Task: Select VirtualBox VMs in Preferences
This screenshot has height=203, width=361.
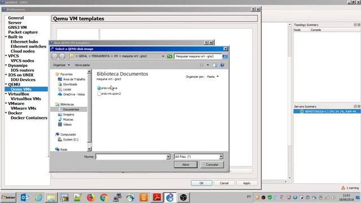Action: [x=26, y=99]
